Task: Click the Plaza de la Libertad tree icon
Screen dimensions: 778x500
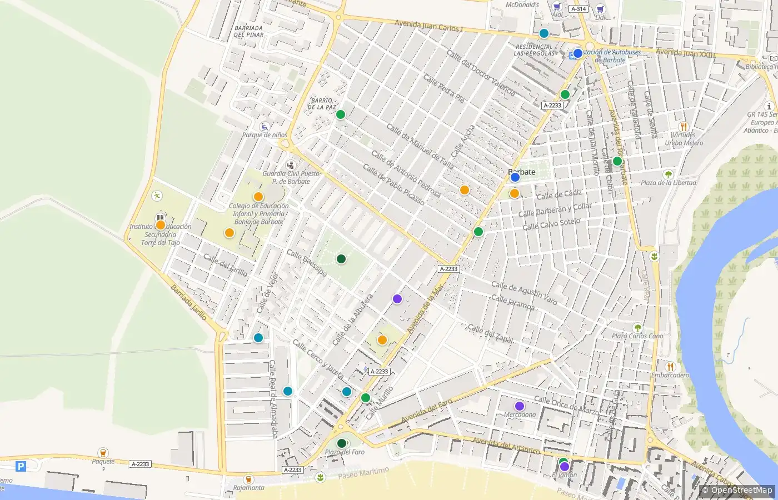Action: tap(668, 174)
